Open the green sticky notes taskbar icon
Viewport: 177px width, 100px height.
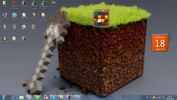click(x=62, y=97)
